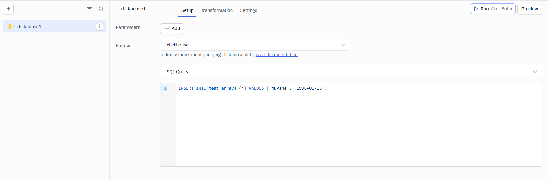Click the SQL Query chevron arrow
The height and width of the screenshot is (180, 548).
[535, 72]
